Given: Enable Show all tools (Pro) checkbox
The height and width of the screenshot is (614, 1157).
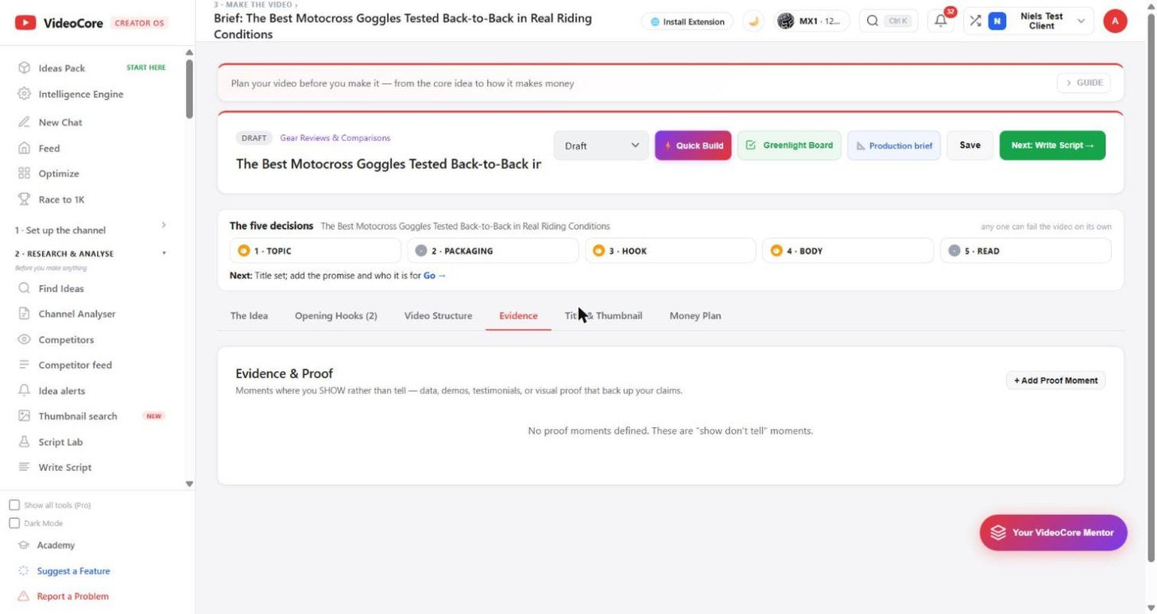Looking at the screenshot, I should tap(14, 505).
